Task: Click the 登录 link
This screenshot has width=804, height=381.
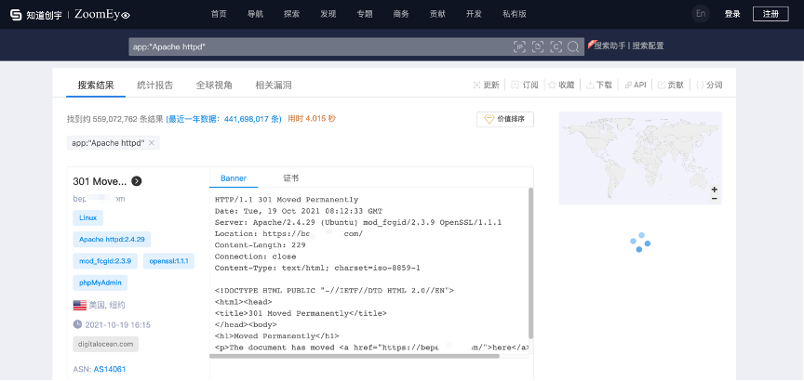Action: (x=732, y=14)
